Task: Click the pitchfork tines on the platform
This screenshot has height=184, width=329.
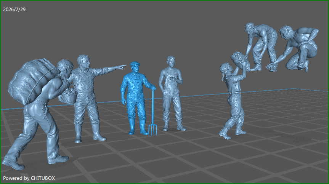Action: pos(152,130)
